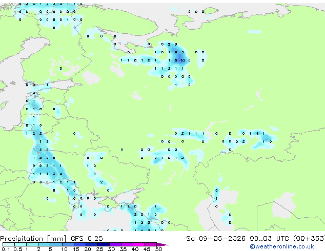This screenshot has height=251, width=325.
Task: Click the '00..03 UTC' time text
Action: tap(269, 239)
